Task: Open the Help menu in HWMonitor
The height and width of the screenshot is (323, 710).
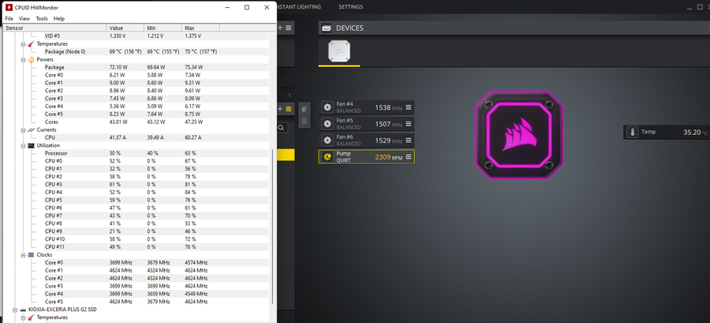Action: point(59,19)
